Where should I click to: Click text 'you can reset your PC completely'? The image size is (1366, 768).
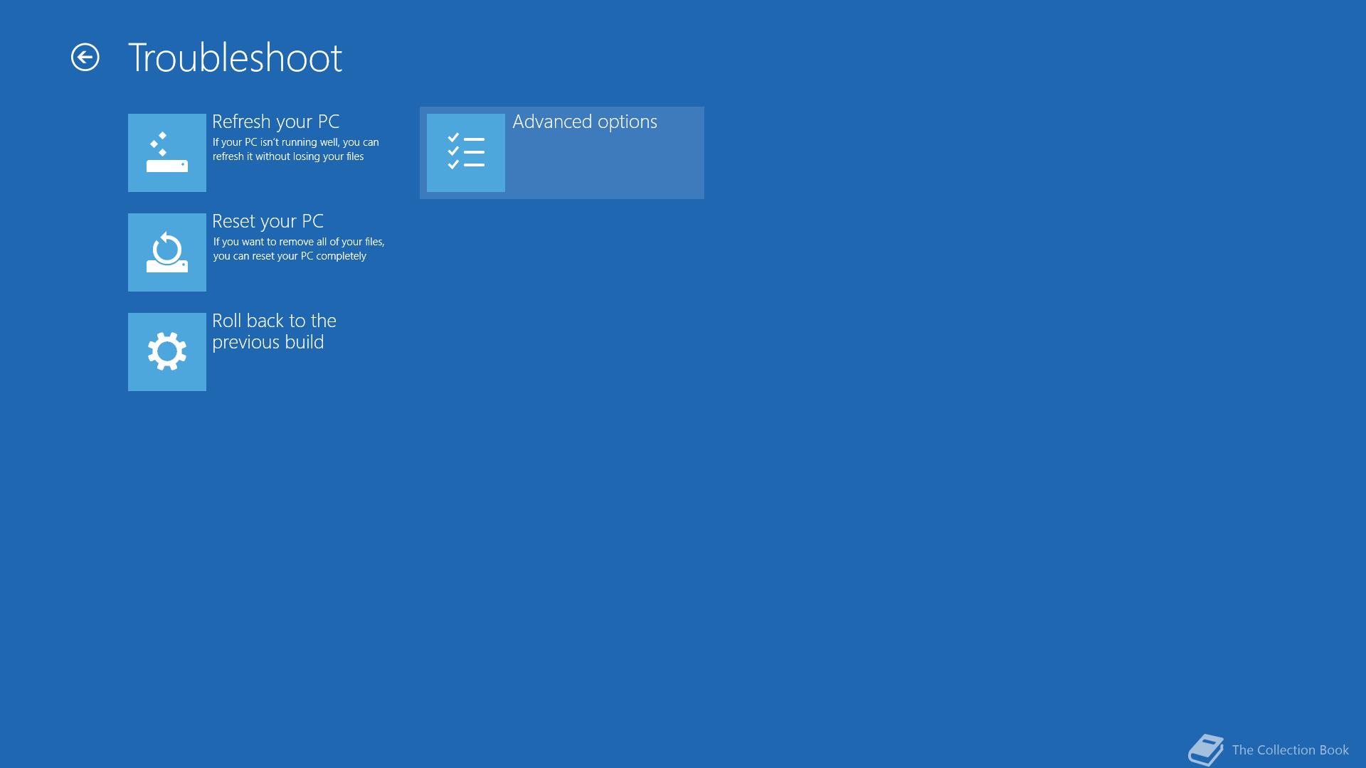[x=290, y=256]
